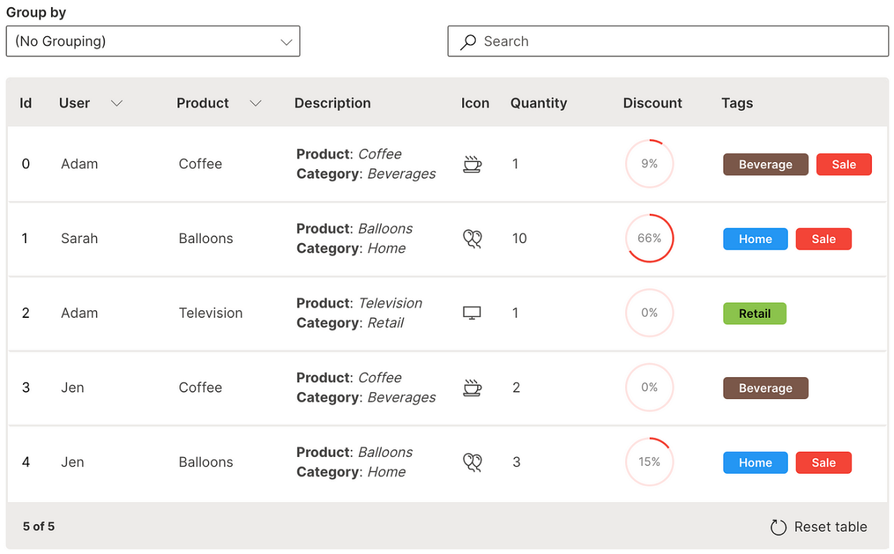Toggle the Retail tag in the Television row
Image resolution: width=894 pixels, height=554 pixels.
pyautogui.click(x=754, y=313)
